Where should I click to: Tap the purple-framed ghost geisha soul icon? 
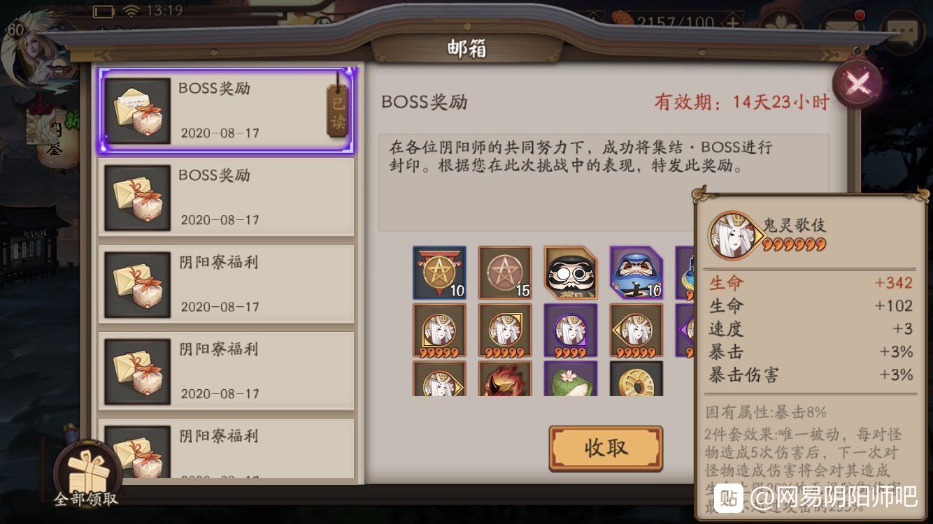[571, 330]
